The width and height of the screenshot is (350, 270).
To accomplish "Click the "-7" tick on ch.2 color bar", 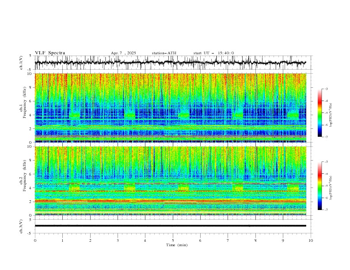I will (326, 210).
